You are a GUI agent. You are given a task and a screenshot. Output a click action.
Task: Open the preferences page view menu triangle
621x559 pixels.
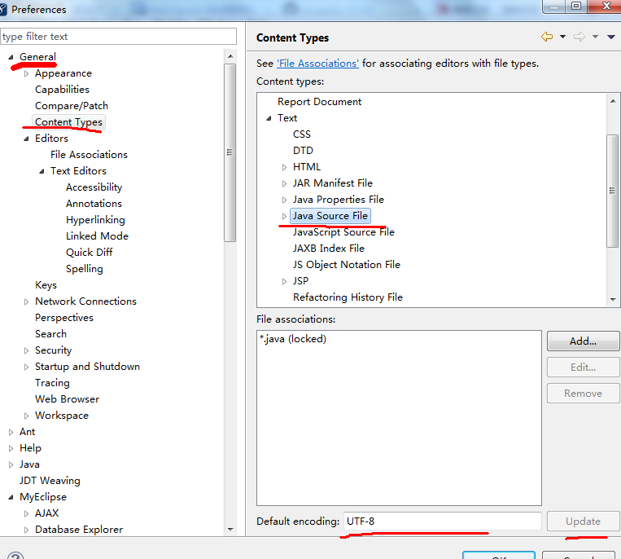point(610,37)
